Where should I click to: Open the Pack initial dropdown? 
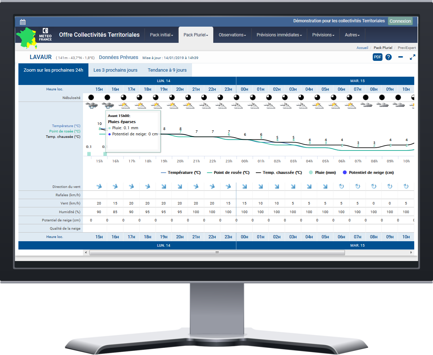pos(161,35)
